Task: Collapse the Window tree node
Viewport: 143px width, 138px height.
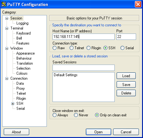Action: [7, 48]
